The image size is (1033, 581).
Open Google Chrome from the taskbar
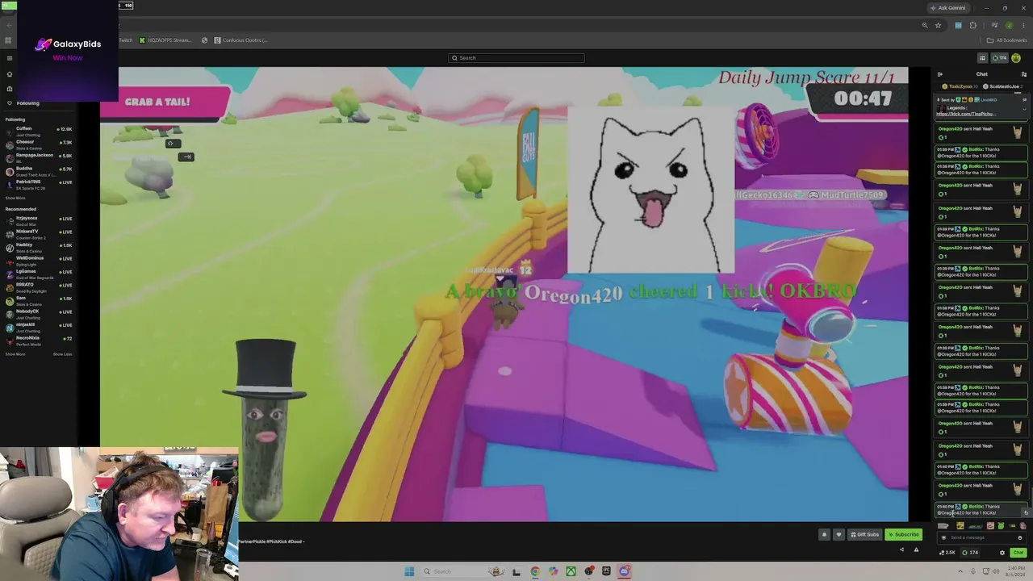[x=535, y=571]
